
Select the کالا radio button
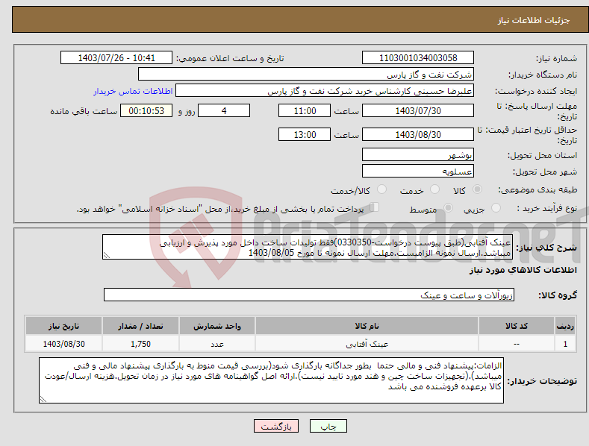click(x=477, y=189)
